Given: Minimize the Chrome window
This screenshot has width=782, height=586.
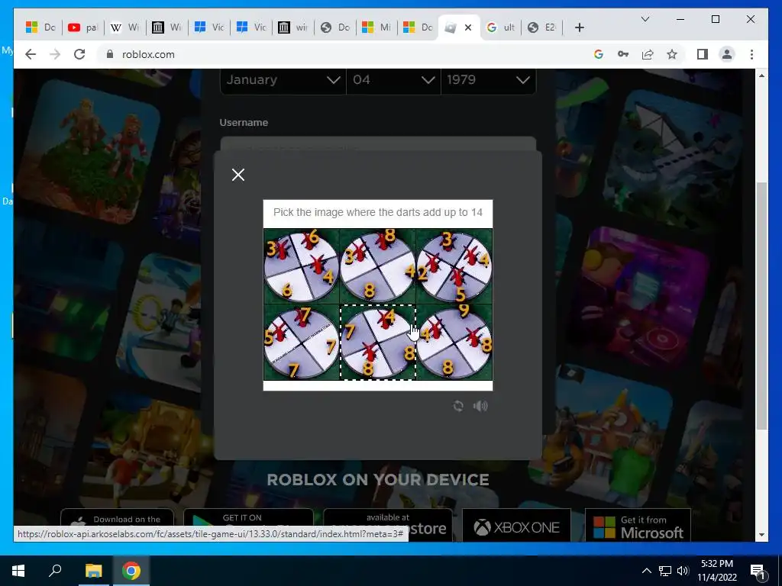Looking at the screenshot, I should pos(680,19).
